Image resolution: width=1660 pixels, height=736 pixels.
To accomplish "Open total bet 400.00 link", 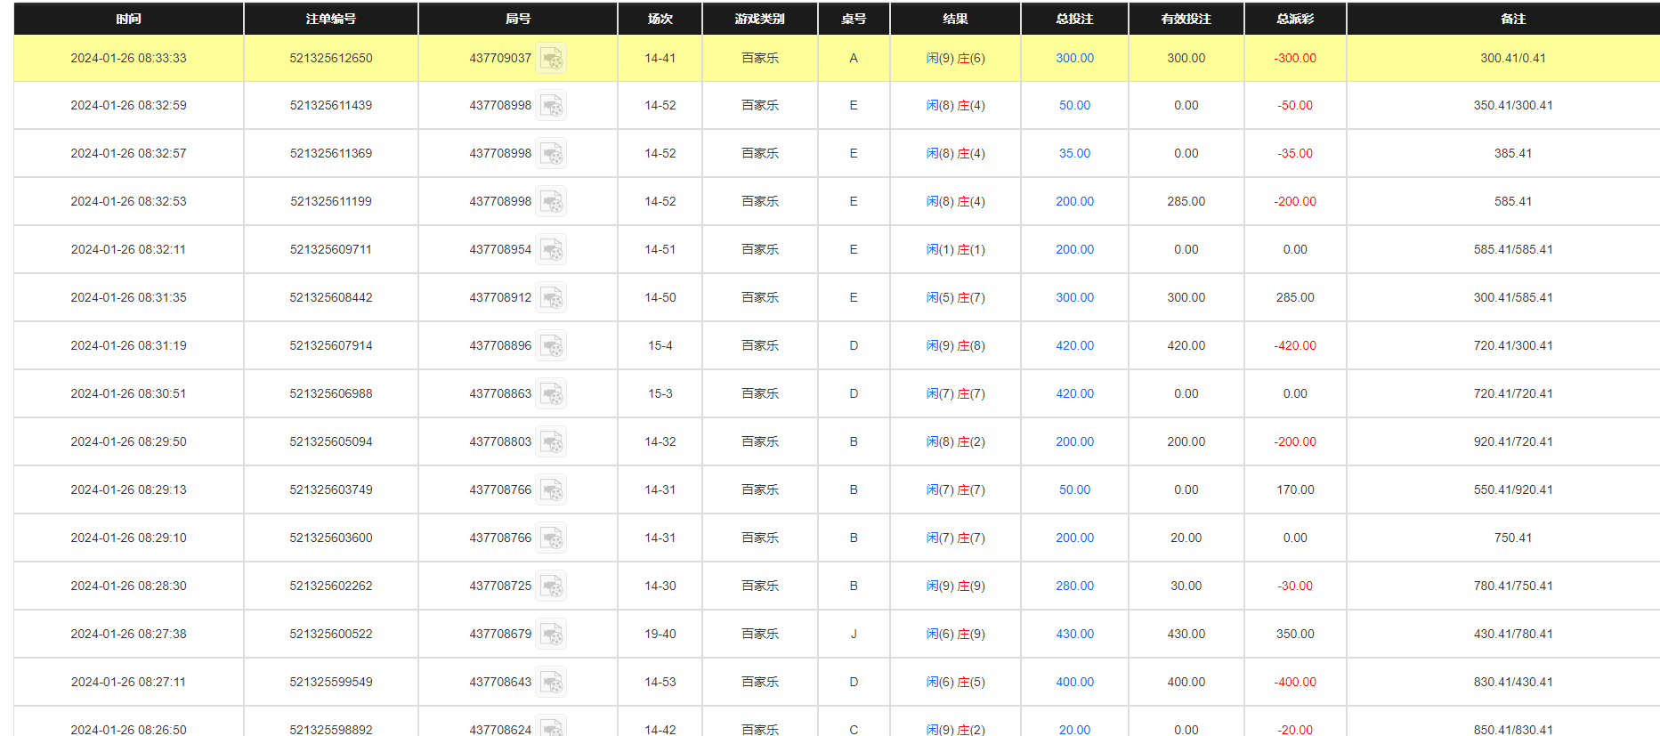I will tap(1074, 682).
